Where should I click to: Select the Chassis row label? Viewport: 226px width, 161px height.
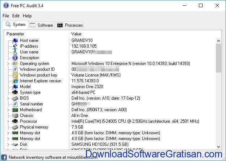pyautogui.click(x=26, y=116)
